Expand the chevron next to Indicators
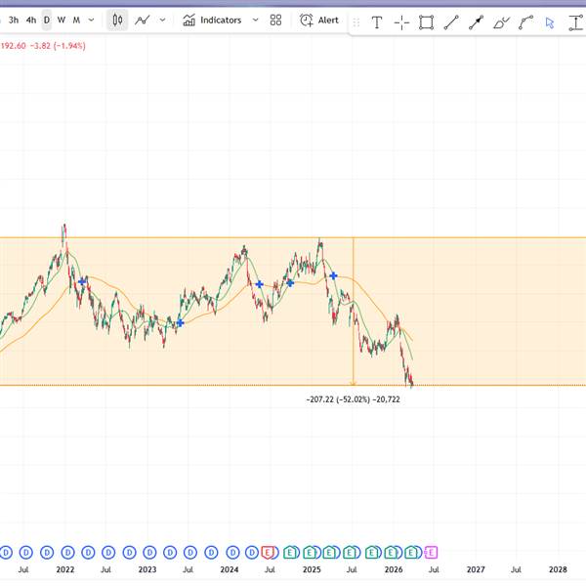Screen dimensions: 586x586 [x=256, y=20]
